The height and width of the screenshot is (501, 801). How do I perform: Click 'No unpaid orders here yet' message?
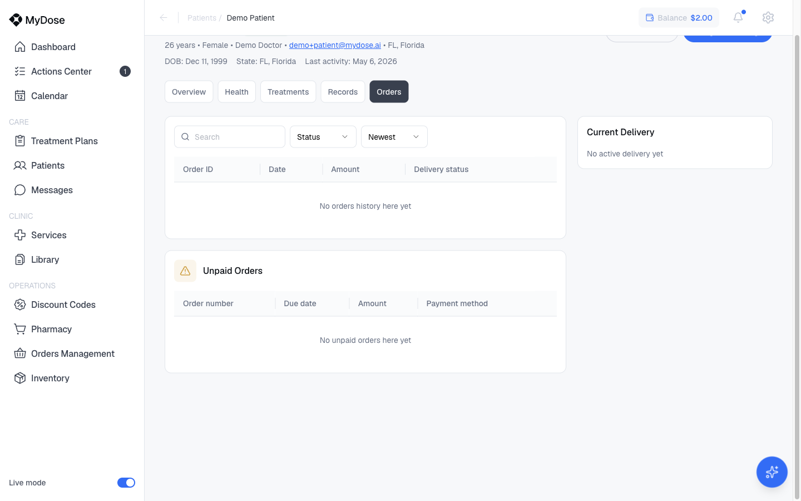tap(365, 340)
